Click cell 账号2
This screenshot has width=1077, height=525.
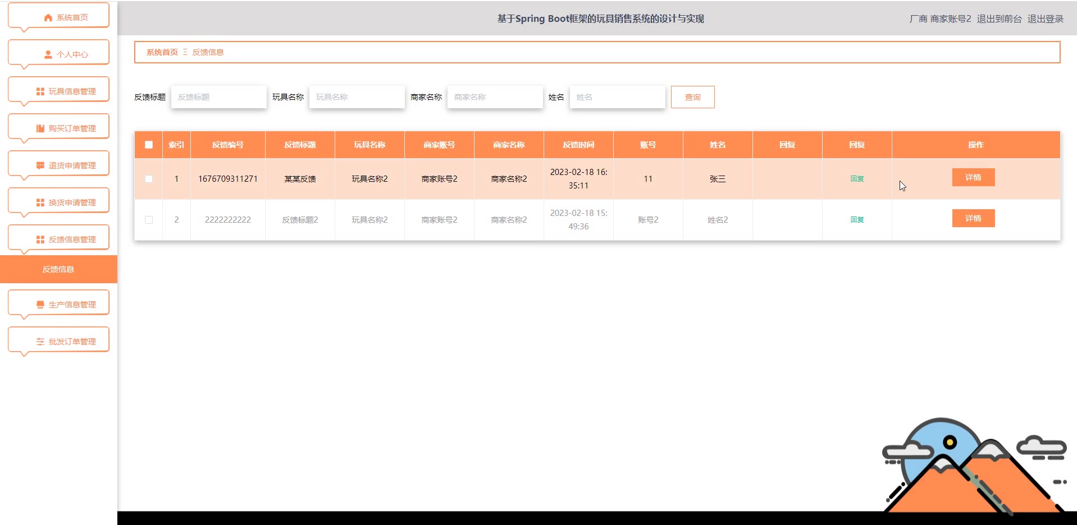pos(648,220)
